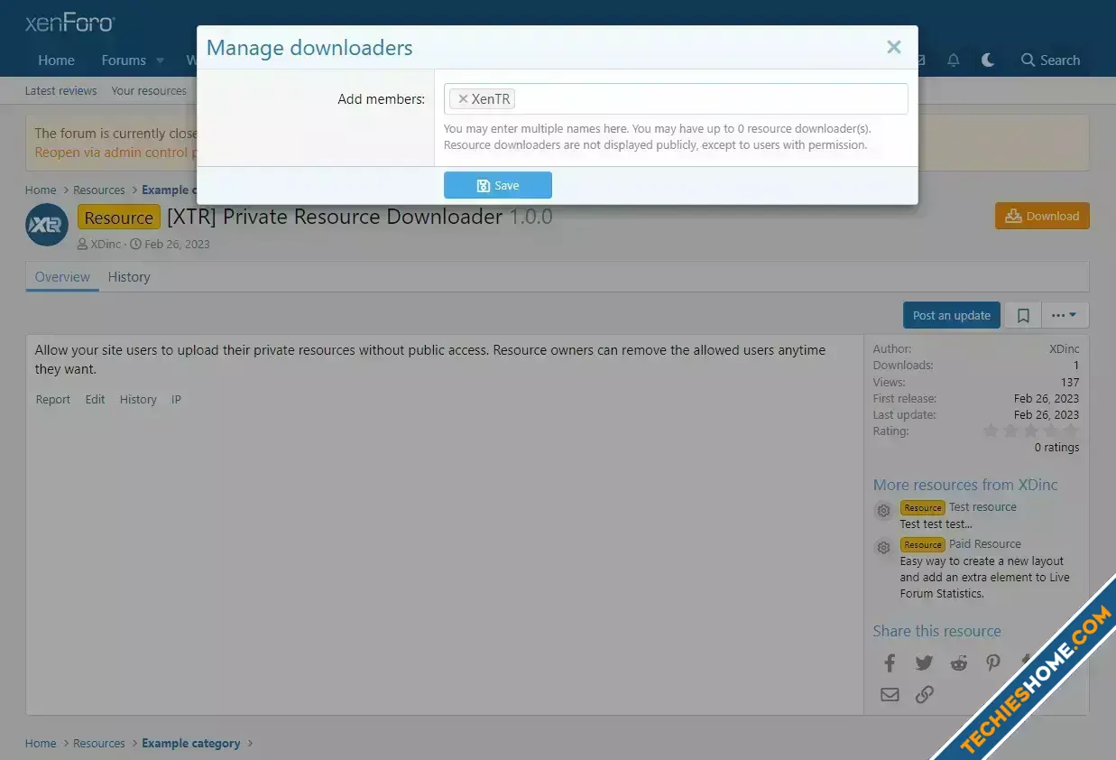1116x760 pixels.
Task: Open the alerts bell icon
Action: tap(953, 60)
